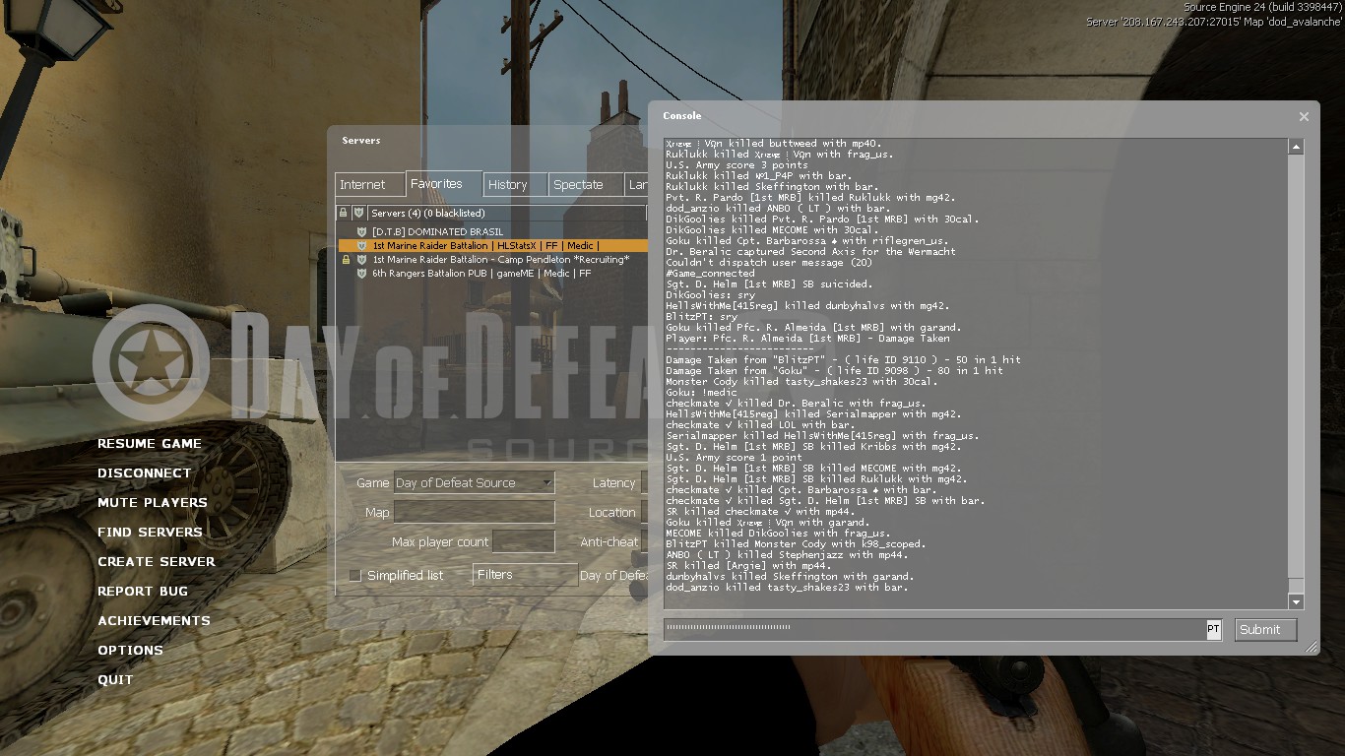Click line 'BlitzPT killed Monster Cody with k98_scoped.'
This screenshot has height=756, width=1345.
(x=796, y=544)
